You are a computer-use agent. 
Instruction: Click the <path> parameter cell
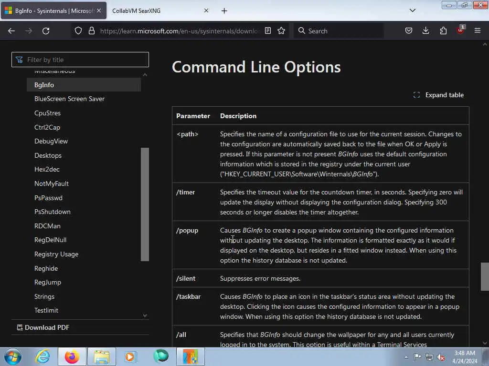[194, 154]
